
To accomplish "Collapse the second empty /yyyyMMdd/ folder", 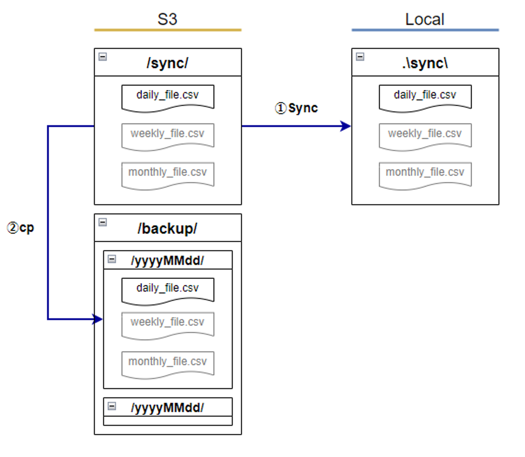I will point(112,406).
